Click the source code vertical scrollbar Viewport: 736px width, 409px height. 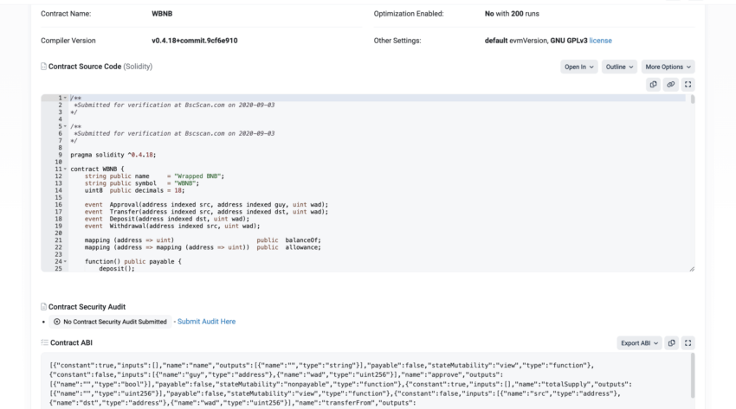(693, 99)
